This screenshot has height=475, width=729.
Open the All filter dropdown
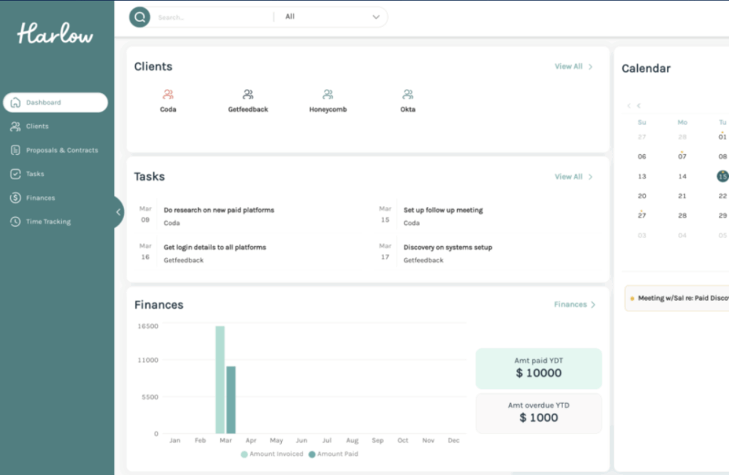332,17
